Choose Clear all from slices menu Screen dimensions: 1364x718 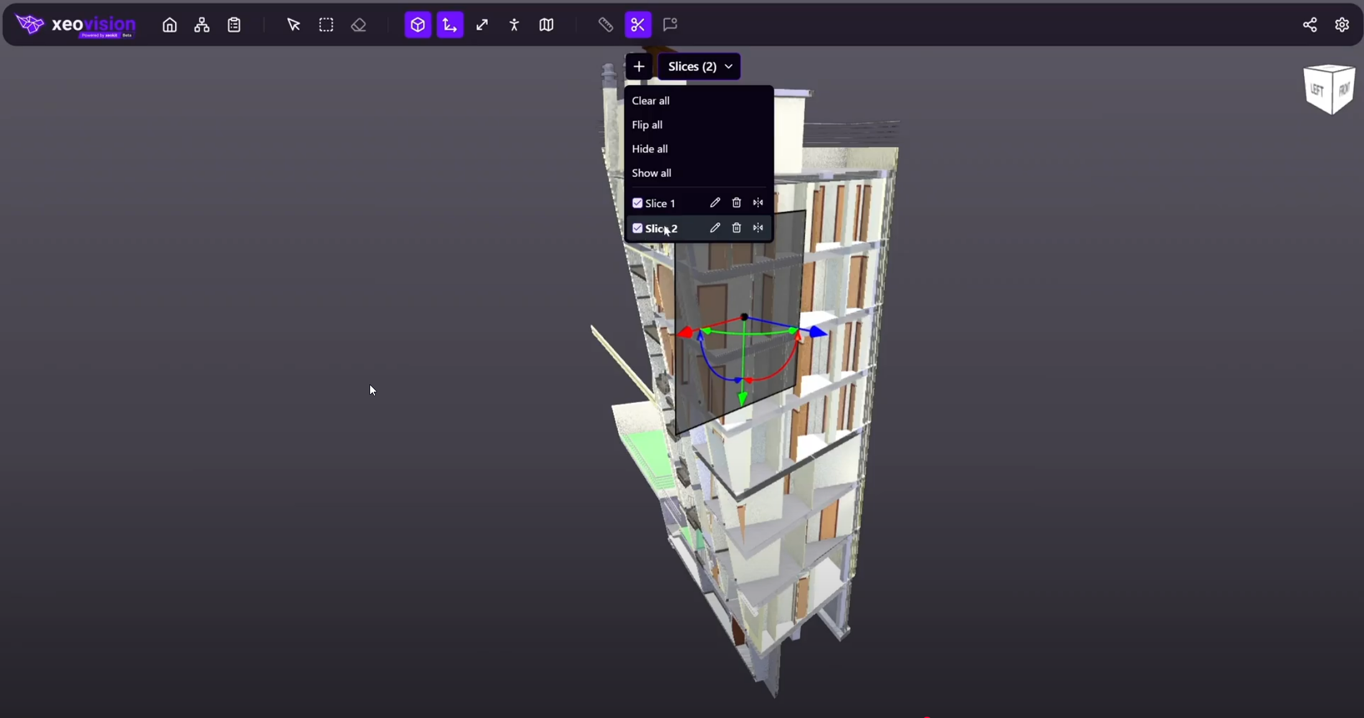pyautogui.click(x=651, y=101)
